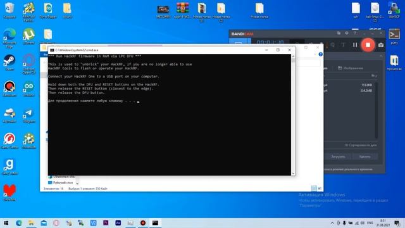
Task: Open WinSCP desktop icon
Action: point(394,10)
